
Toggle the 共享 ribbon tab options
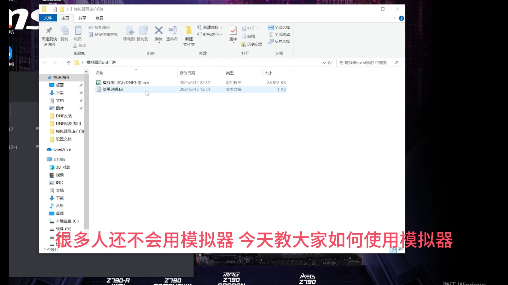click(x=82, y=18)
